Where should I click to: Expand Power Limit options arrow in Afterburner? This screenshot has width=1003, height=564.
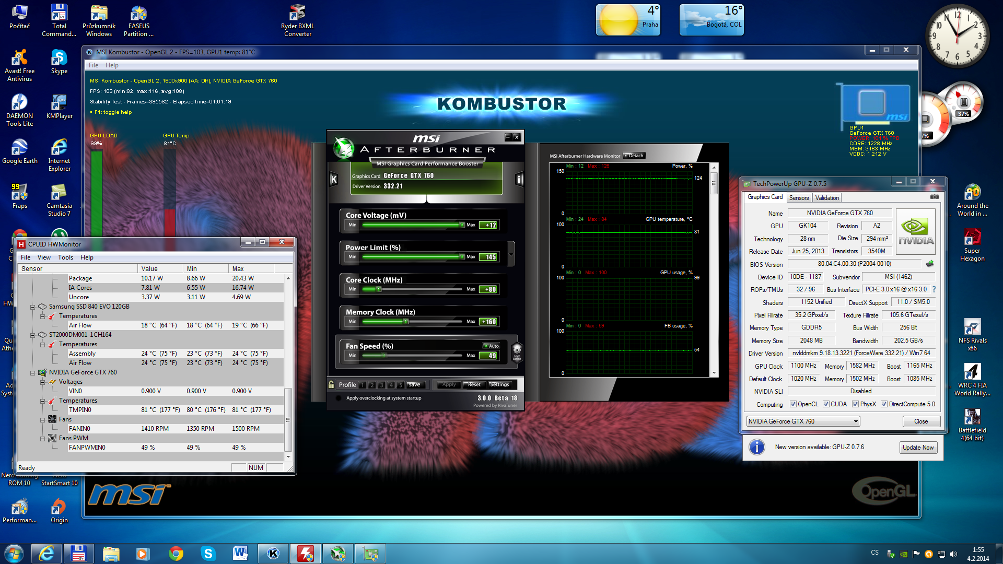[x=511, y=255]
